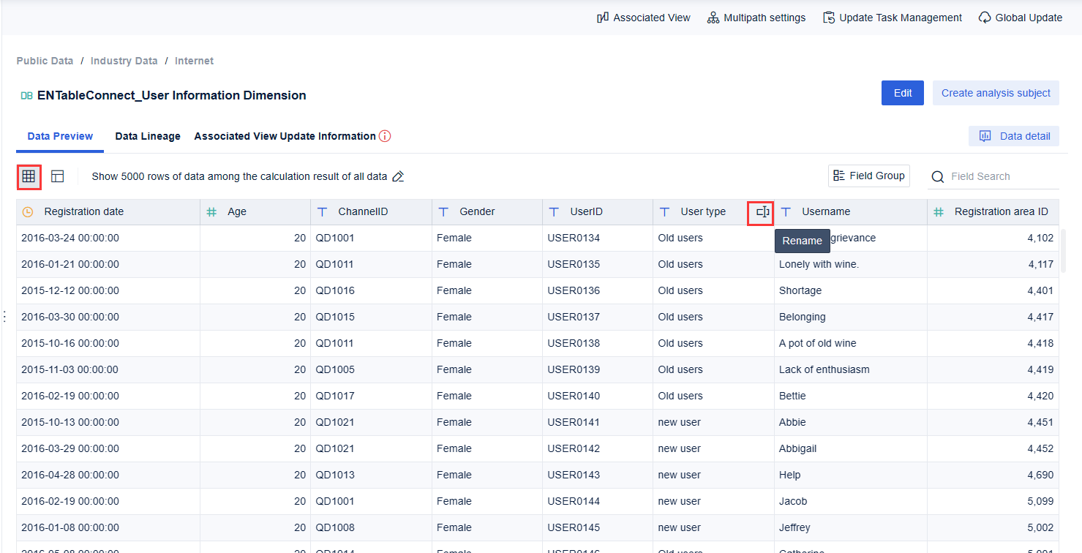Click text type icon of Username column
Image resolution: width=1082 pixels, height=553 pixels.
pos(786,212)
